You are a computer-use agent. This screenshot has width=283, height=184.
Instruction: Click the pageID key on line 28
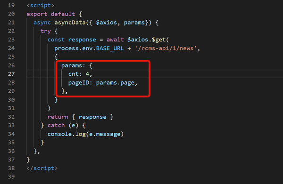[x=79, y=83]
